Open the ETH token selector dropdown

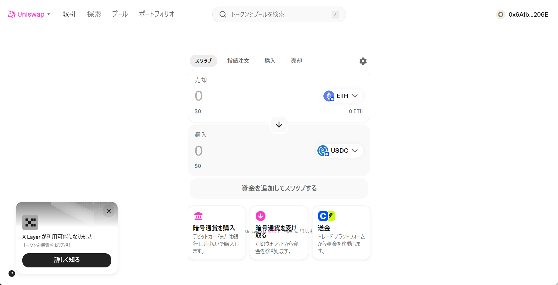coord(355,96)
